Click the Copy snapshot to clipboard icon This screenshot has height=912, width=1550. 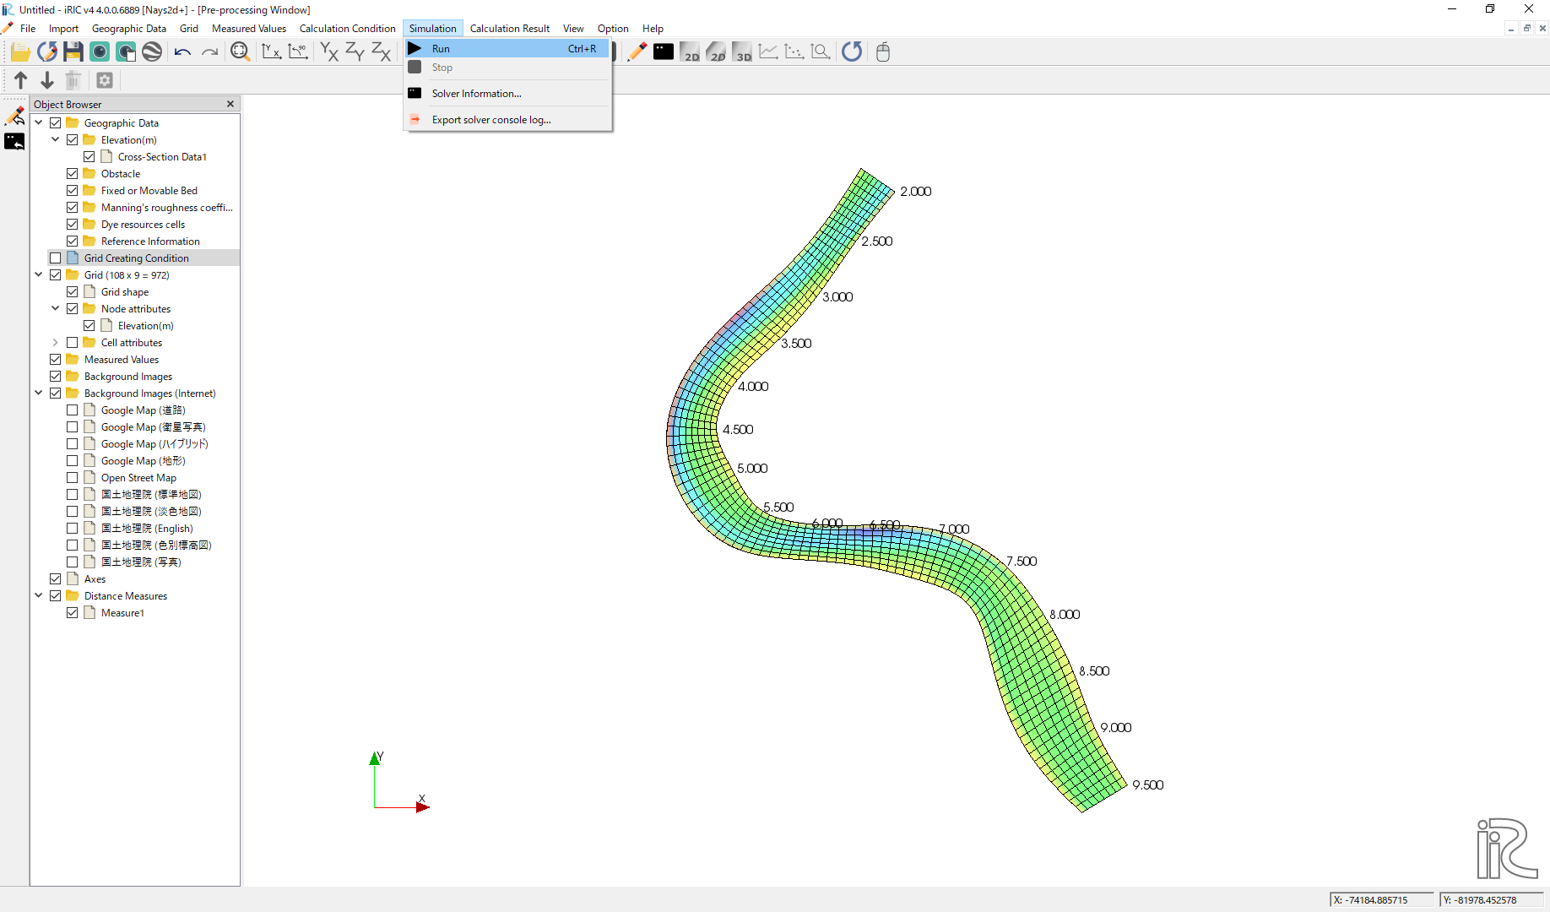tap(126, 52)
